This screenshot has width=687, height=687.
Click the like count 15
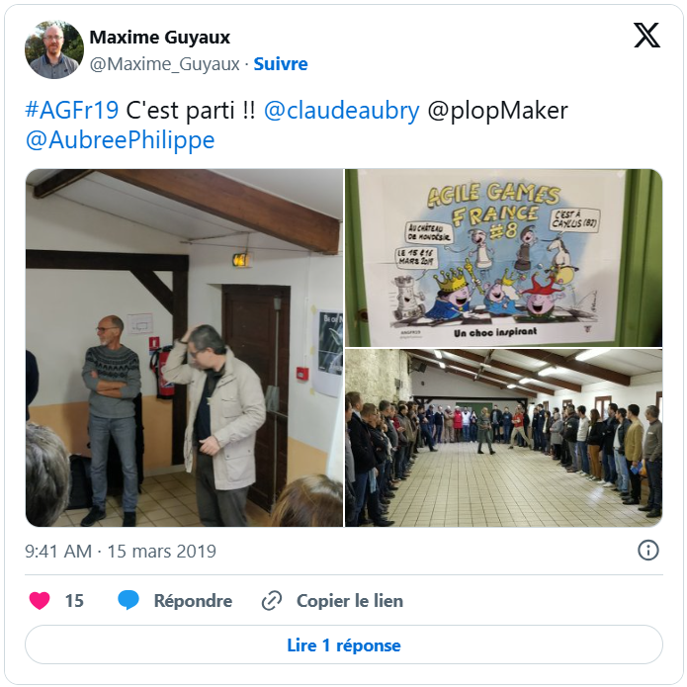pos(74,601)
